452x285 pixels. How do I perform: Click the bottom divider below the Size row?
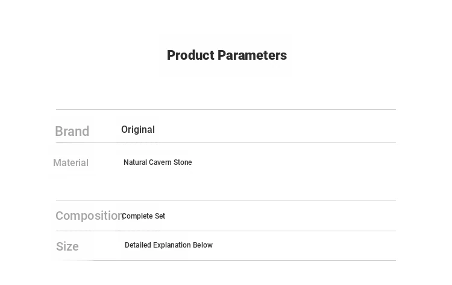point(226,260)
